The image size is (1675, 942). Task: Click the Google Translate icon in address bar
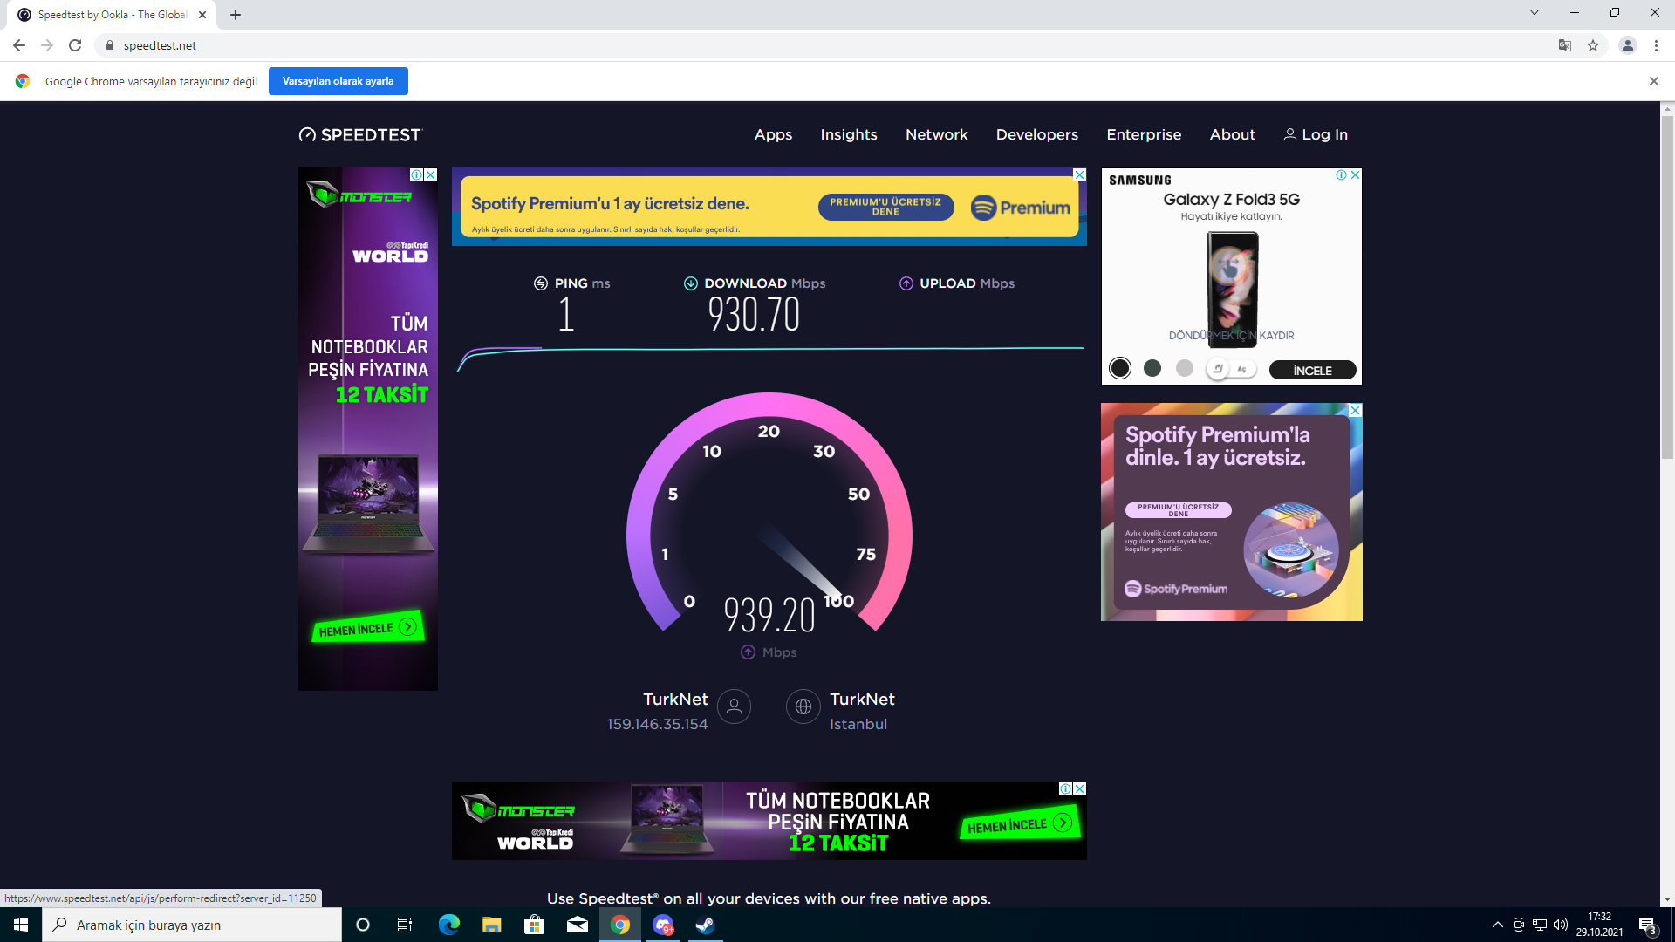tap(1565, 45)
